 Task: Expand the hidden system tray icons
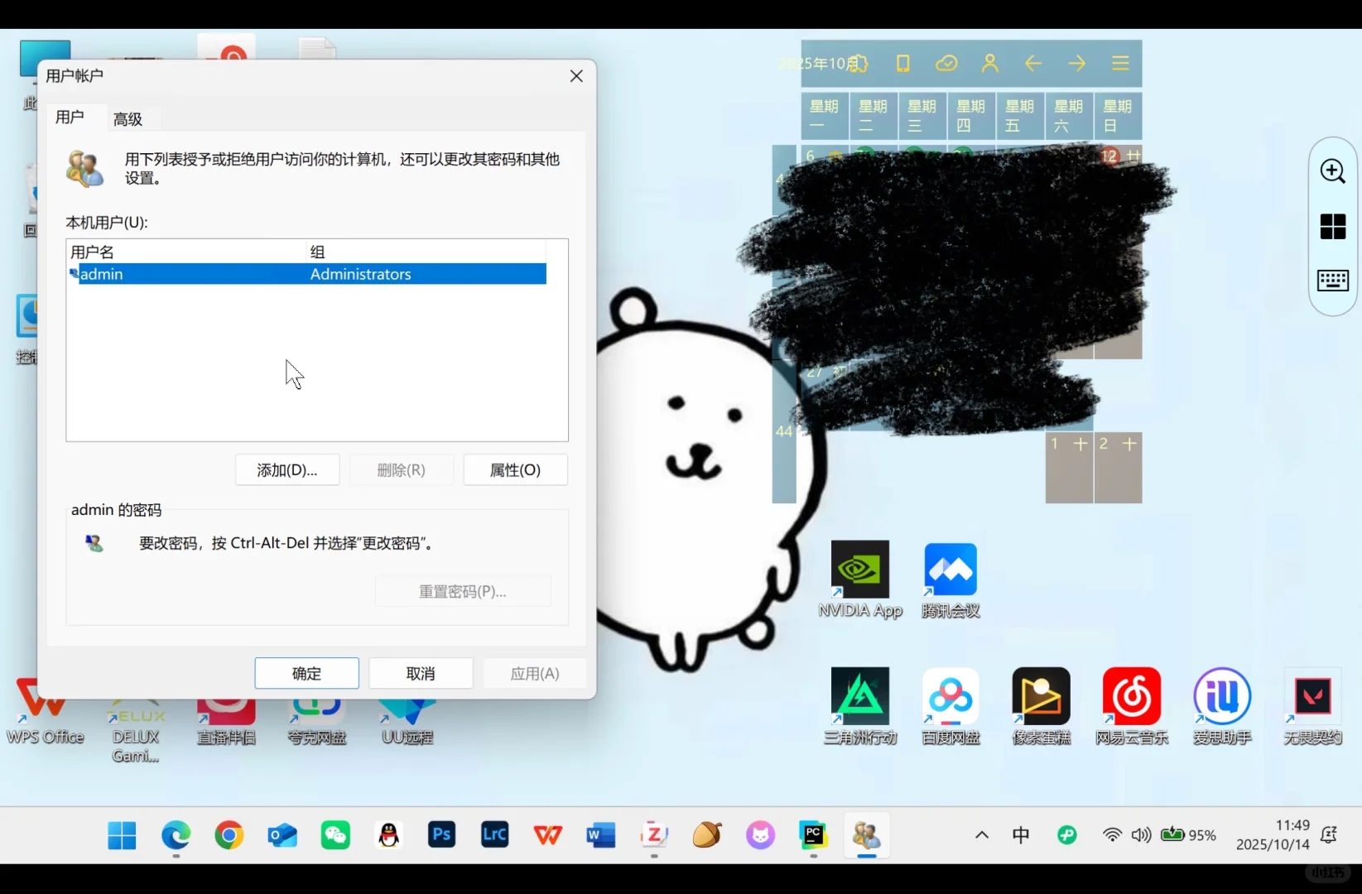tap(980, 835)
